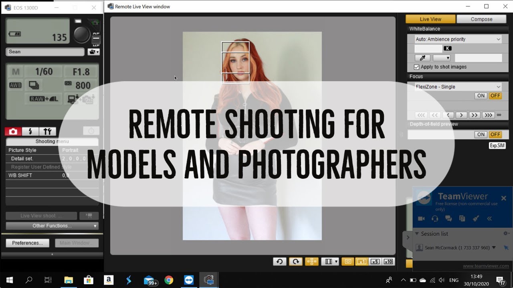Select the 1/60 shutter speed setting
513x288 pixels.
tap(44, 72)
